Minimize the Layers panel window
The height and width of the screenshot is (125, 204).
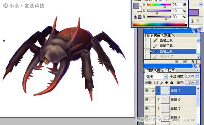click(194, 66)
